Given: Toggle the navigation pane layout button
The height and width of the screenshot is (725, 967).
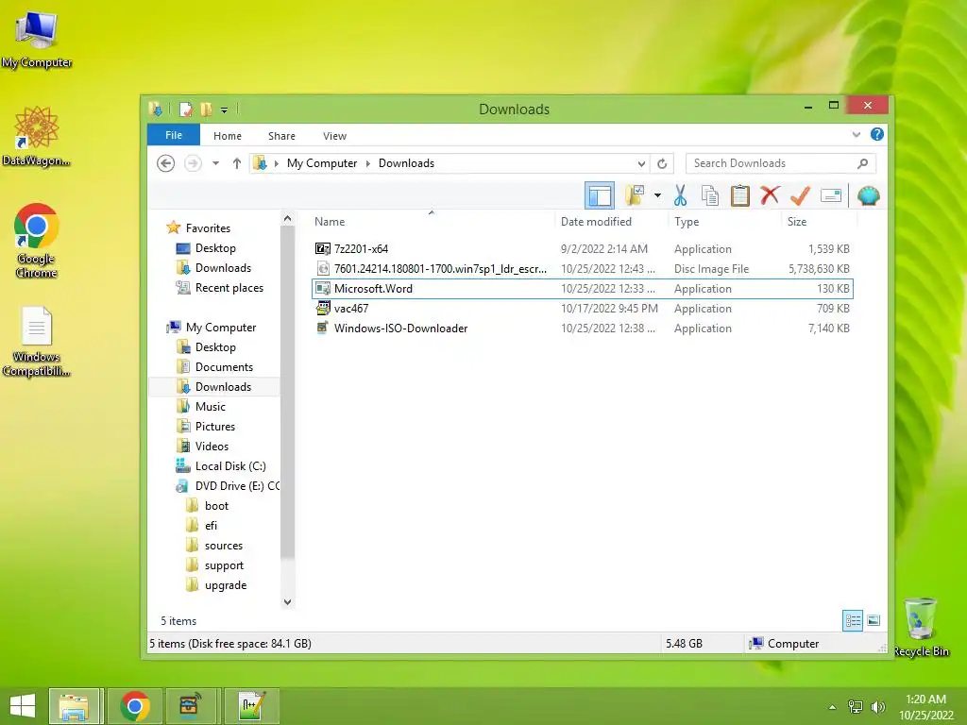Looking at the screenshot, I should (x=600, y=196).
